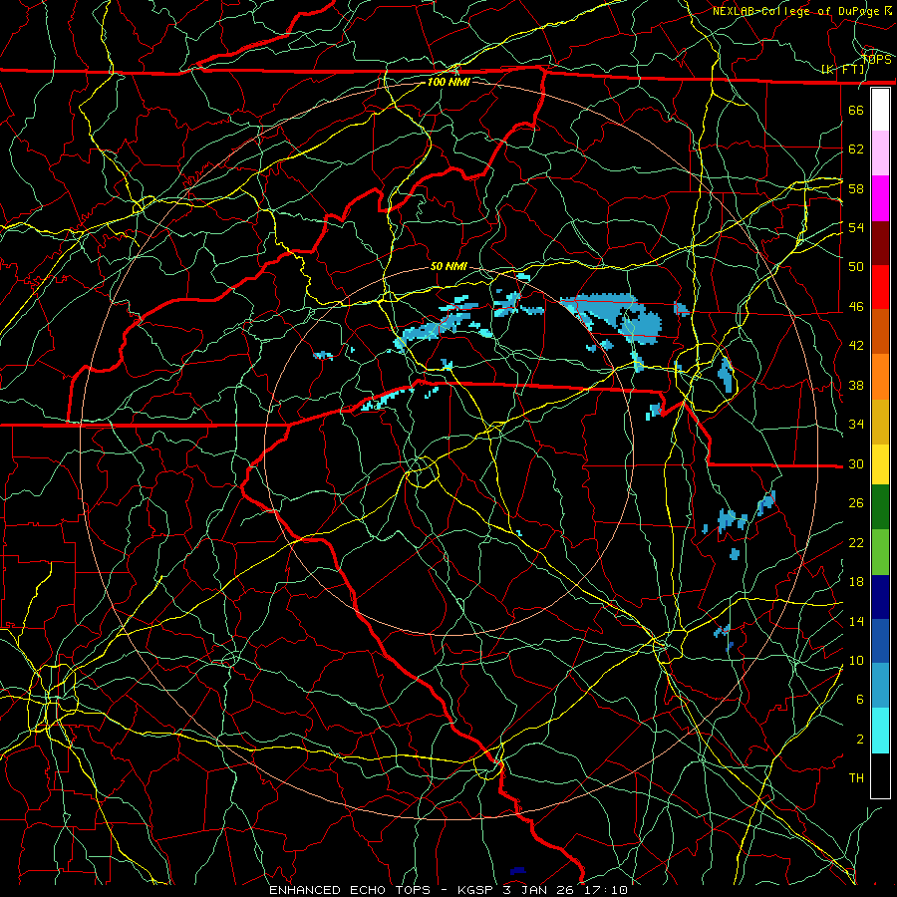Select the bright yellow legend swatch
Image resolution: width=897 pixels, height=897 pixels.
[880, 464]
